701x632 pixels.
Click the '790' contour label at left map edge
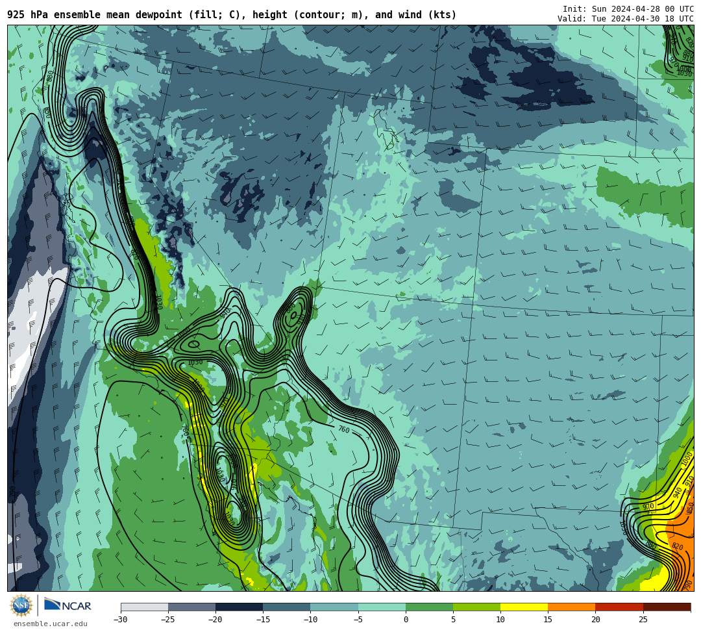pyautogui.click(x=12, y=493)
